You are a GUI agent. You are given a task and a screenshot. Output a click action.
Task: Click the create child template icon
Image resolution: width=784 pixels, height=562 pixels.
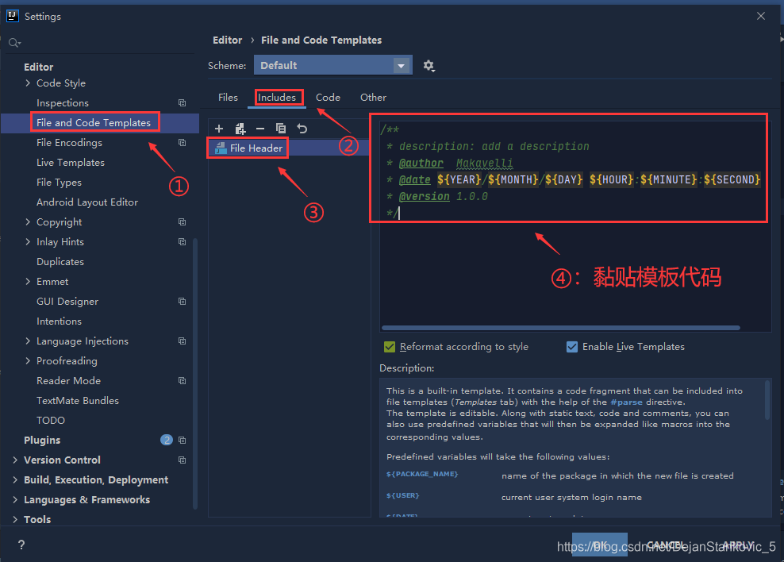(x=240, y=129)
